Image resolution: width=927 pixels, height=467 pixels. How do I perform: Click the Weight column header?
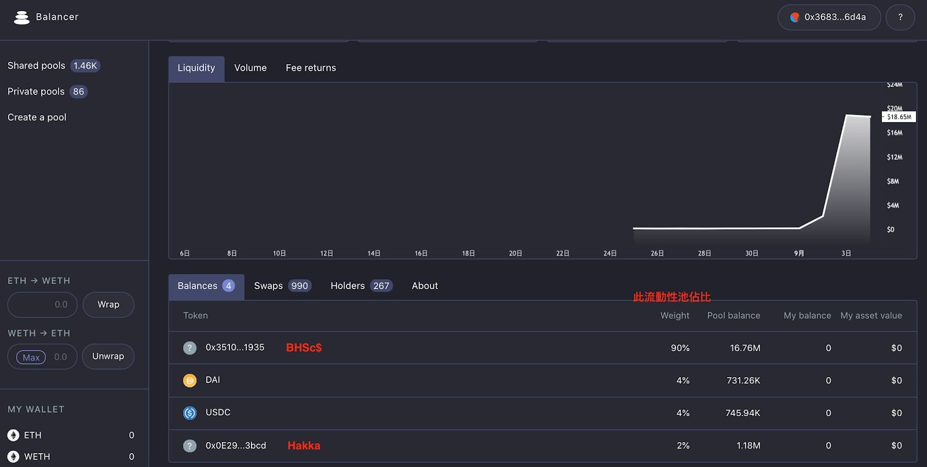click(x=675, y=316)
